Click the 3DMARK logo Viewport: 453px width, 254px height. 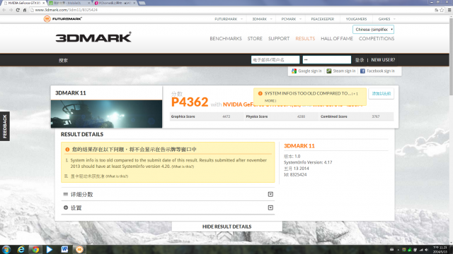(93, 37)
